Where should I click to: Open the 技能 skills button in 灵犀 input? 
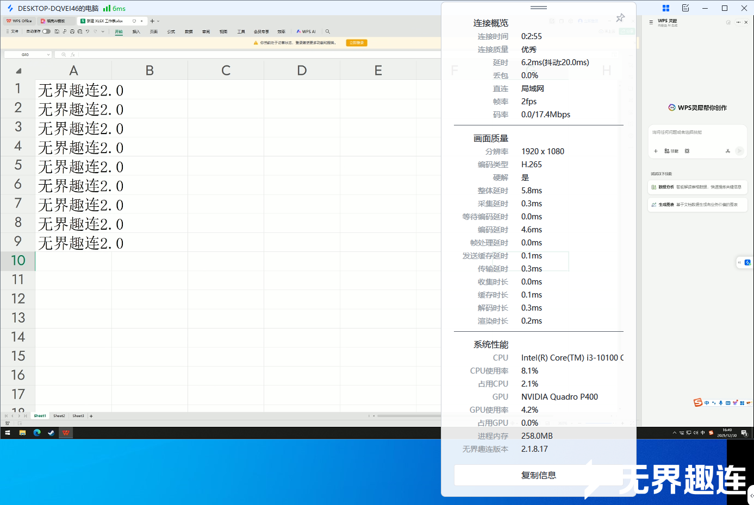(x=671, y=151)
